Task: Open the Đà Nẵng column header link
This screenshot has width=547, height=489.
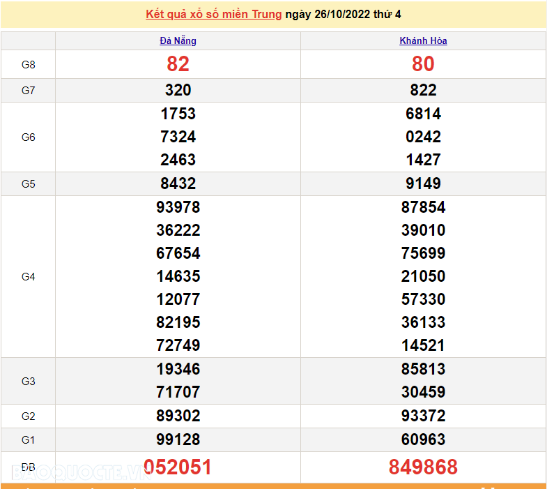Action: tap(178, 40)
